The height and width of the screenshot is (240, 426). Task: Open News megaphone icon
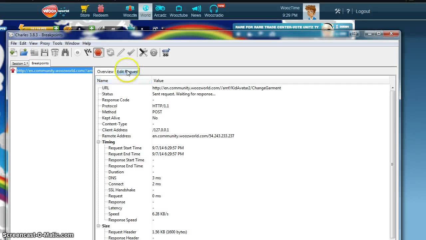pos(196,11)
